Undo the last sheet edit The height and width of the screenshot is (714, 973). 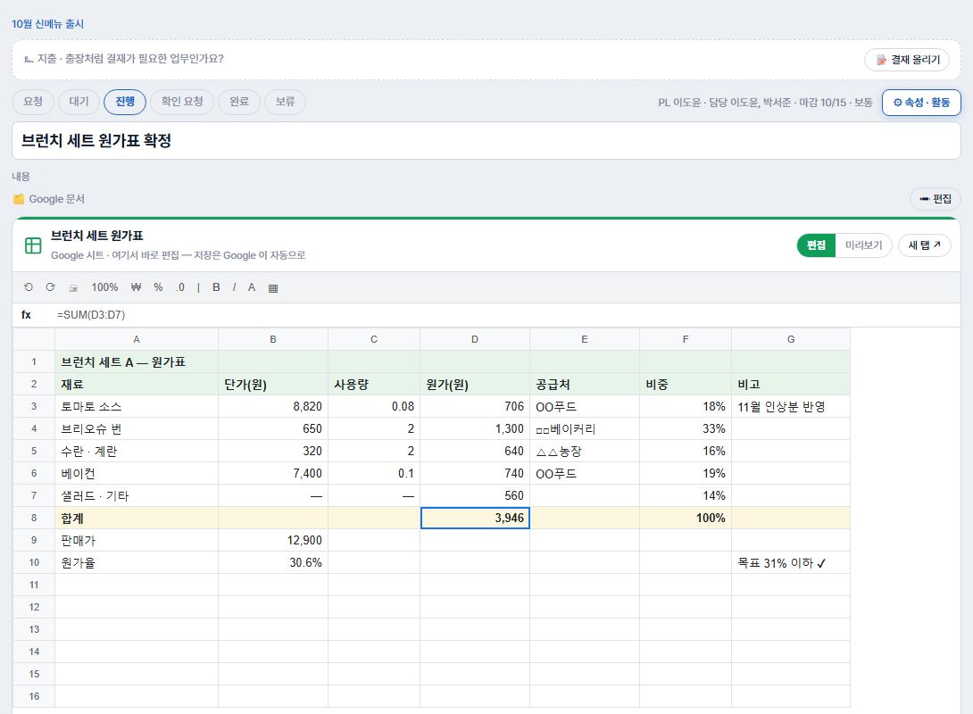click(28, 287)
